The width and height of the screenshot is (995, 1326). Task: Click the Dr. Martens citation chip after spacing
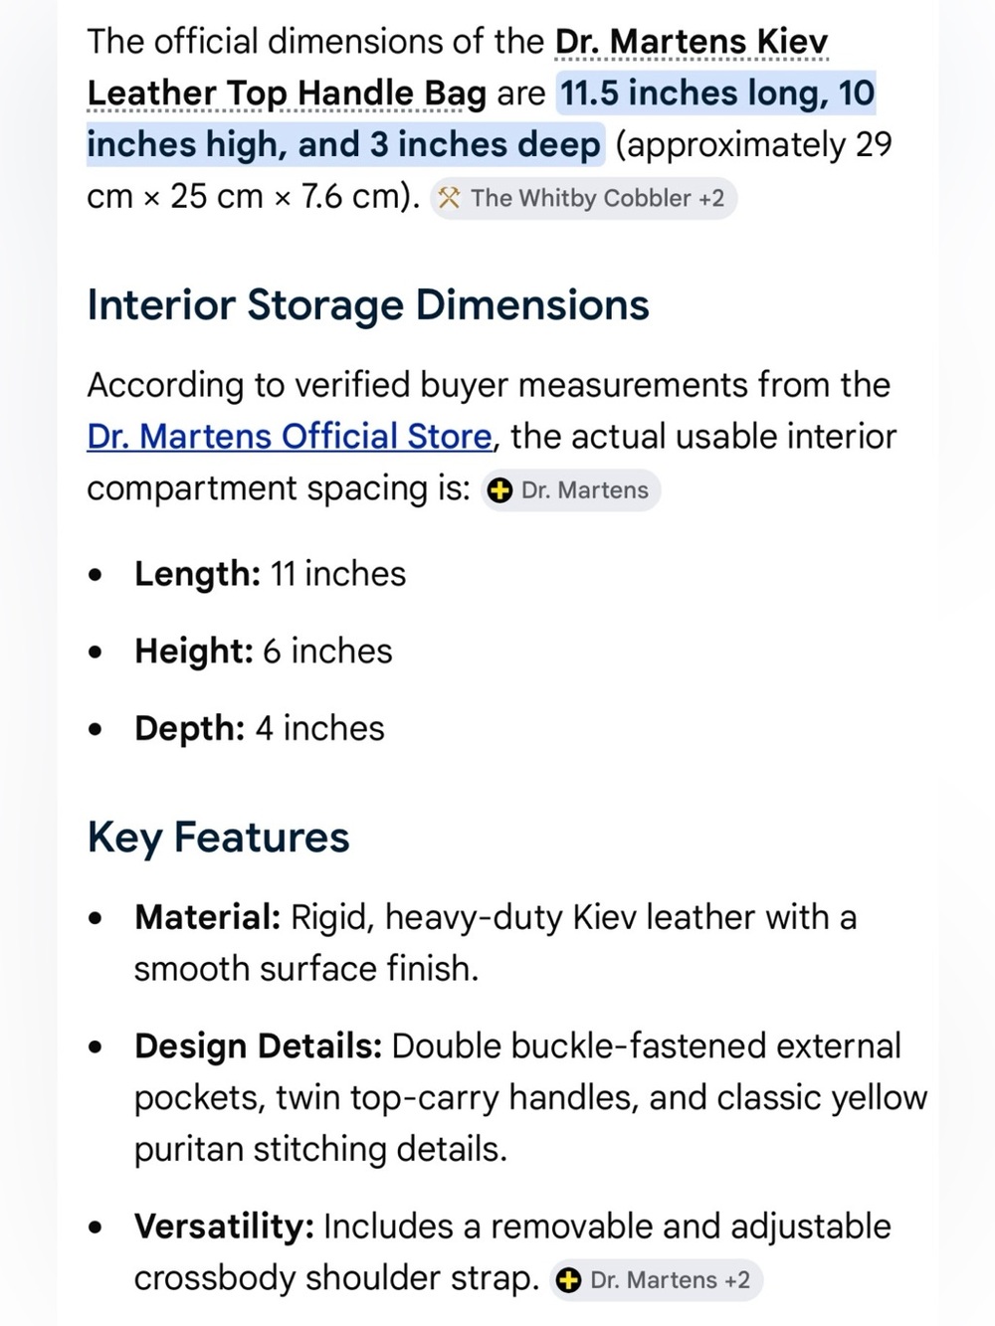[x=571, y=490]
